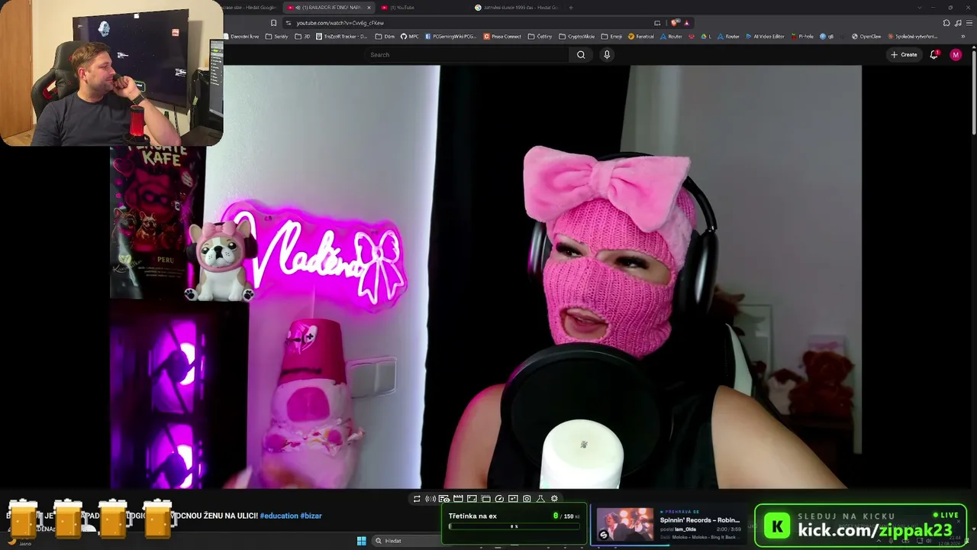This screenshot has width=977, height=550.
Task: Open YouTube notifications bell
Action: (x=933, y=55)
